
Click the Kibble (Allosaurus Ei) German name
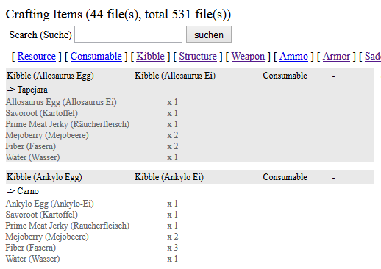(x=175, y=76)
